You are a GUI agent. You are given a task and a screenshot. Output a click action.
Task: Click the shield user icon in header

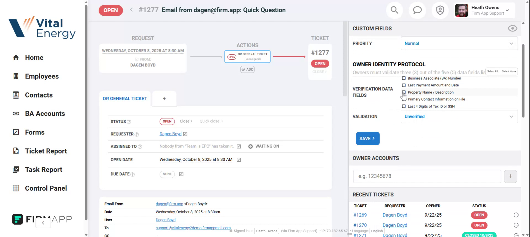click(x=440, y=10)
